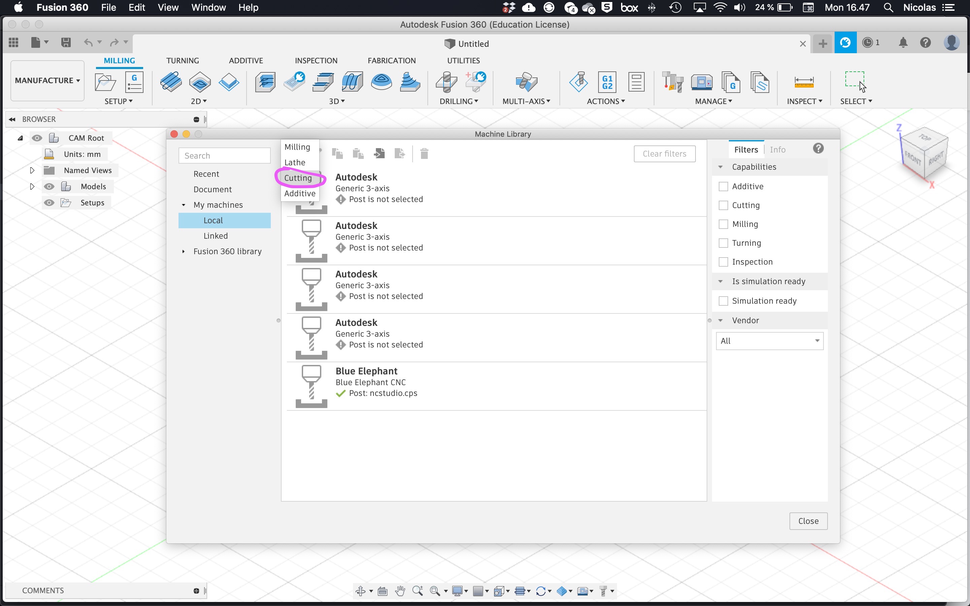Click the Extensions blue icon in tab bar

(x=845, y=42)
